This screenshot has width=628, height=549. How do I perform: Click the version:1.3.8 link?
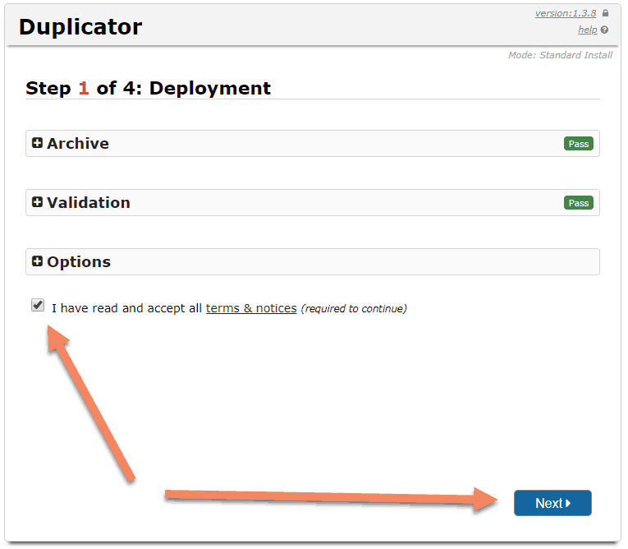click(x=566, y=13)
